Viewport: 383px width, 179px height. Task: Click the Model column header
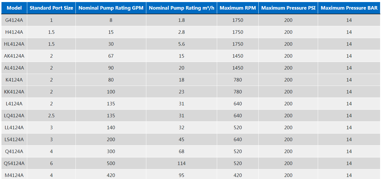tap(14, 8)
